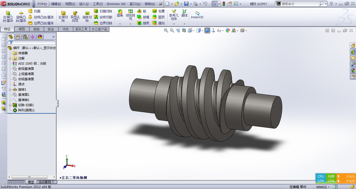Toggle shaded with edges display style
The image size is (356, 189).
point(207,30)
